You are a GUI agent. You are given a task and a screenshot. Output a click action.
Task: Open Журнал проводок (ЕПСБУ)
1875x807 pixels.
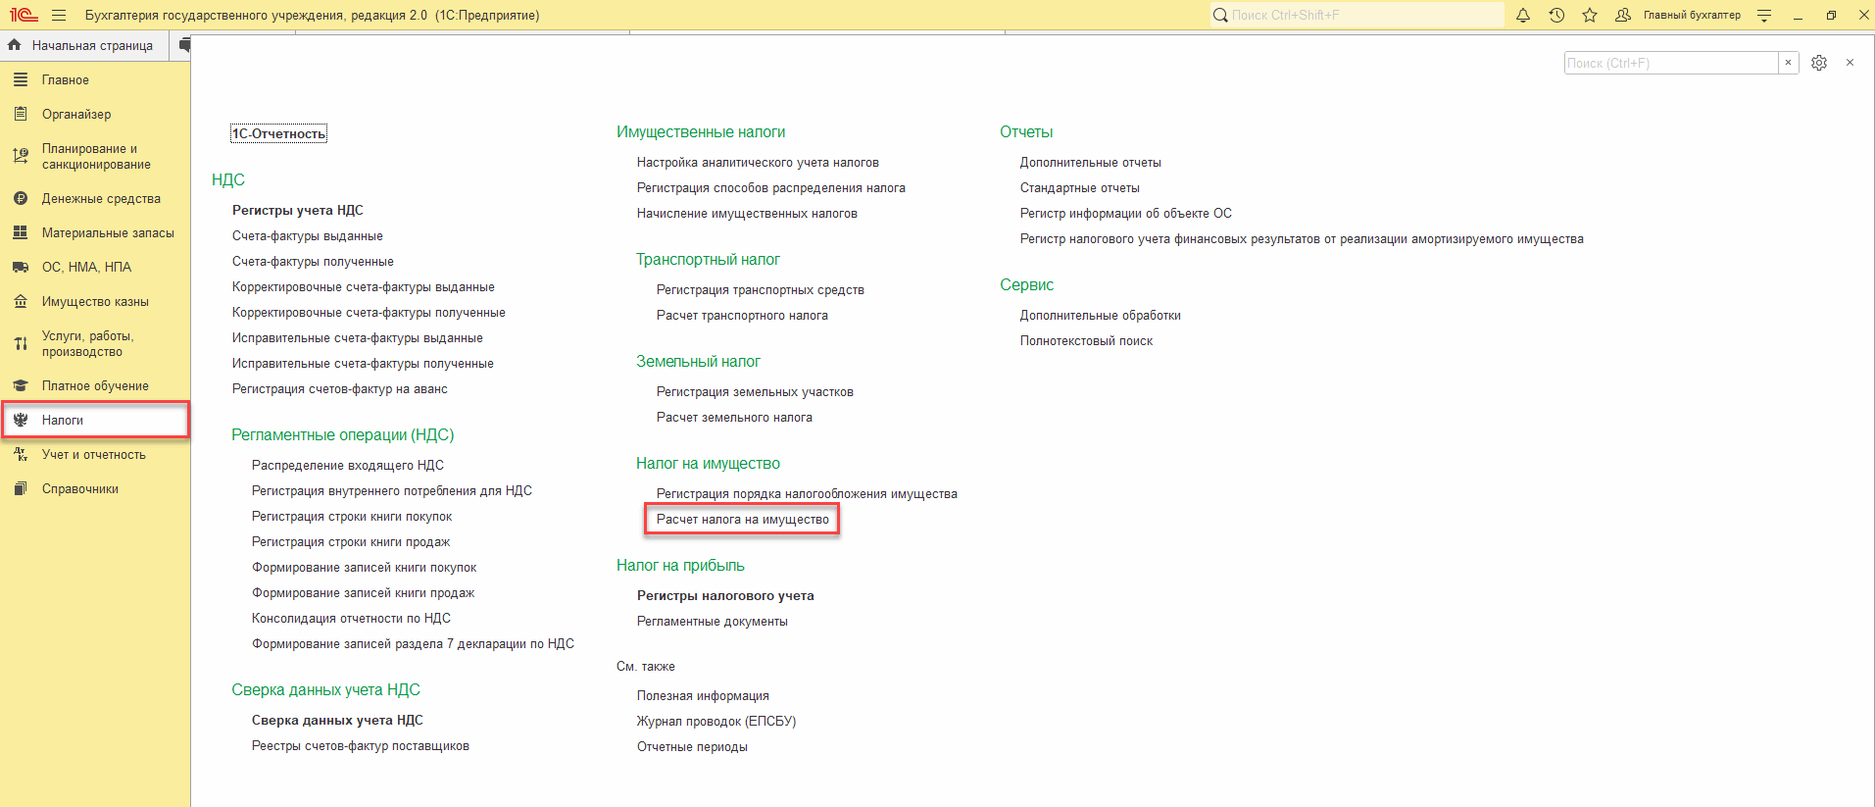(716, 721)
